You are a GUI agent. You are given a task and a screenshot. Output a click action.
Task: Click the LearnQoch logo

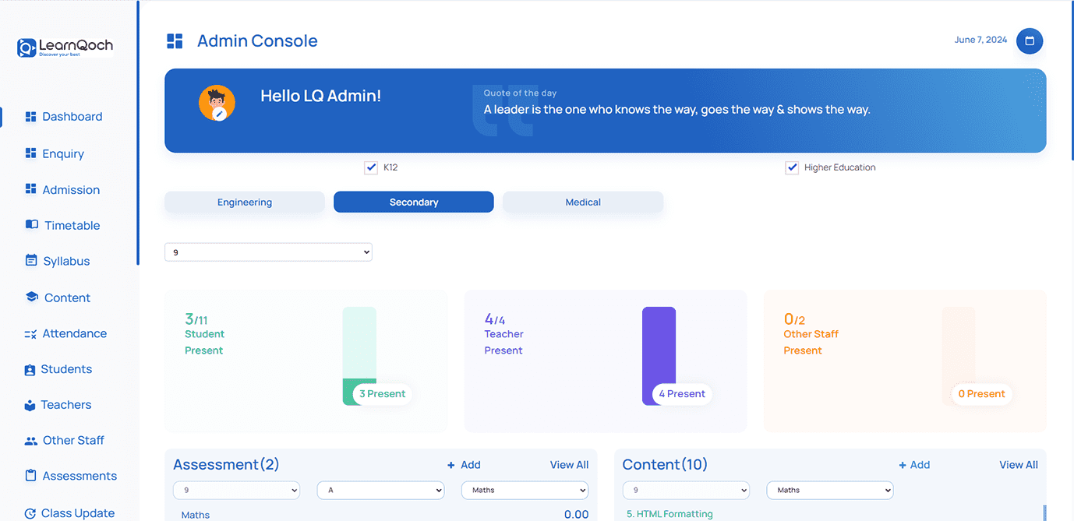tap(65, 48)
